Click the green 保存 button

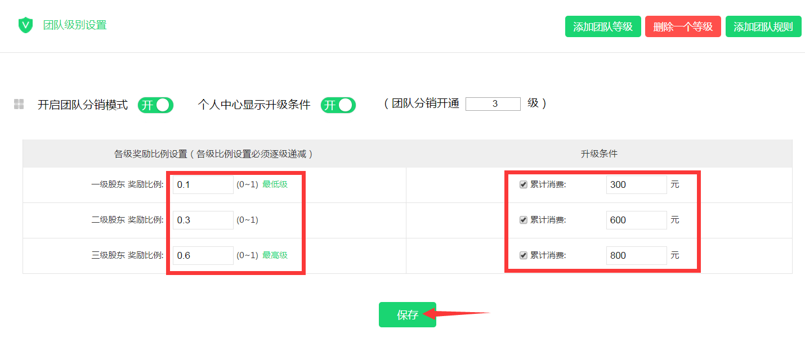coord(408,314)
